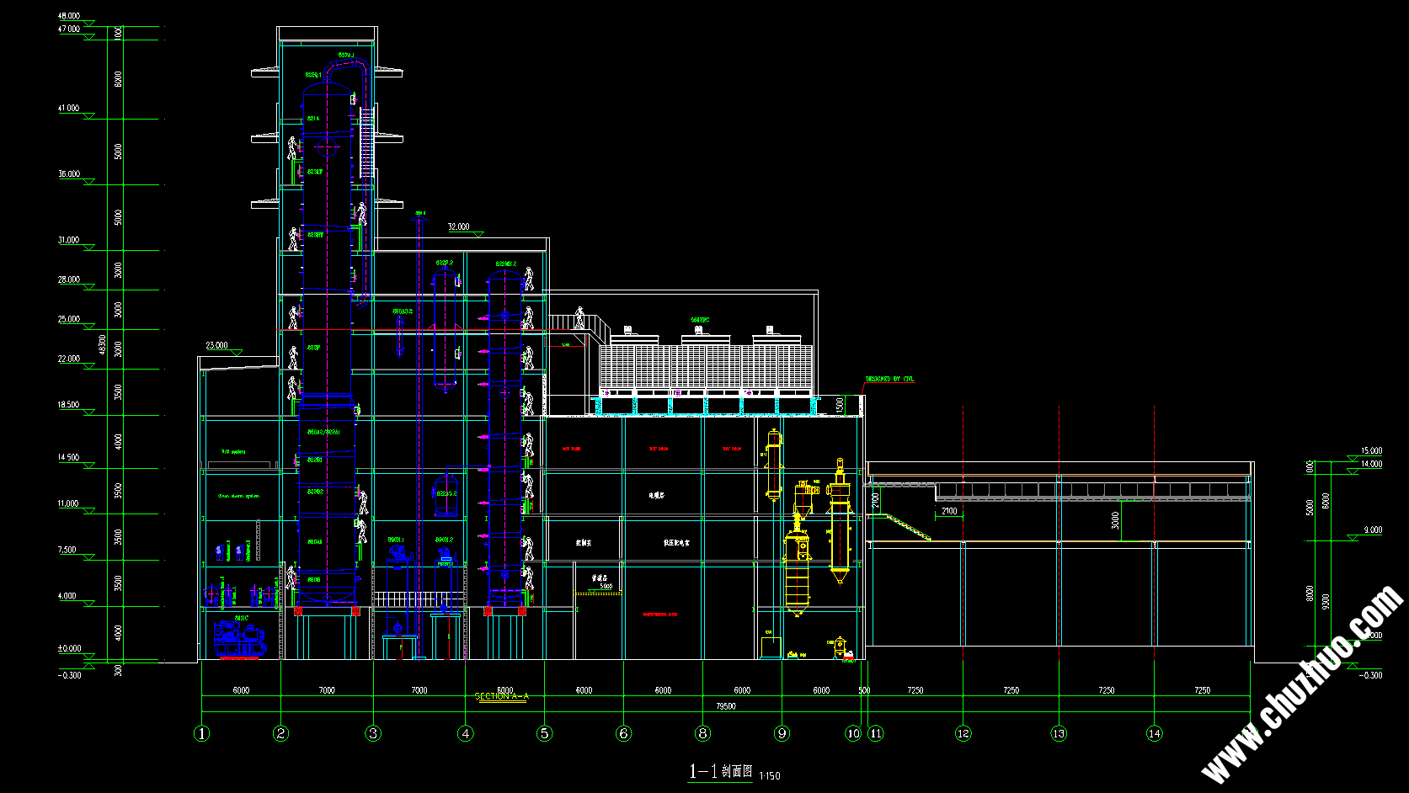The width and height of the screenshot is (1409, 793).
Task: Select the SECTION A-A label
Action: (x=502, y=697)
